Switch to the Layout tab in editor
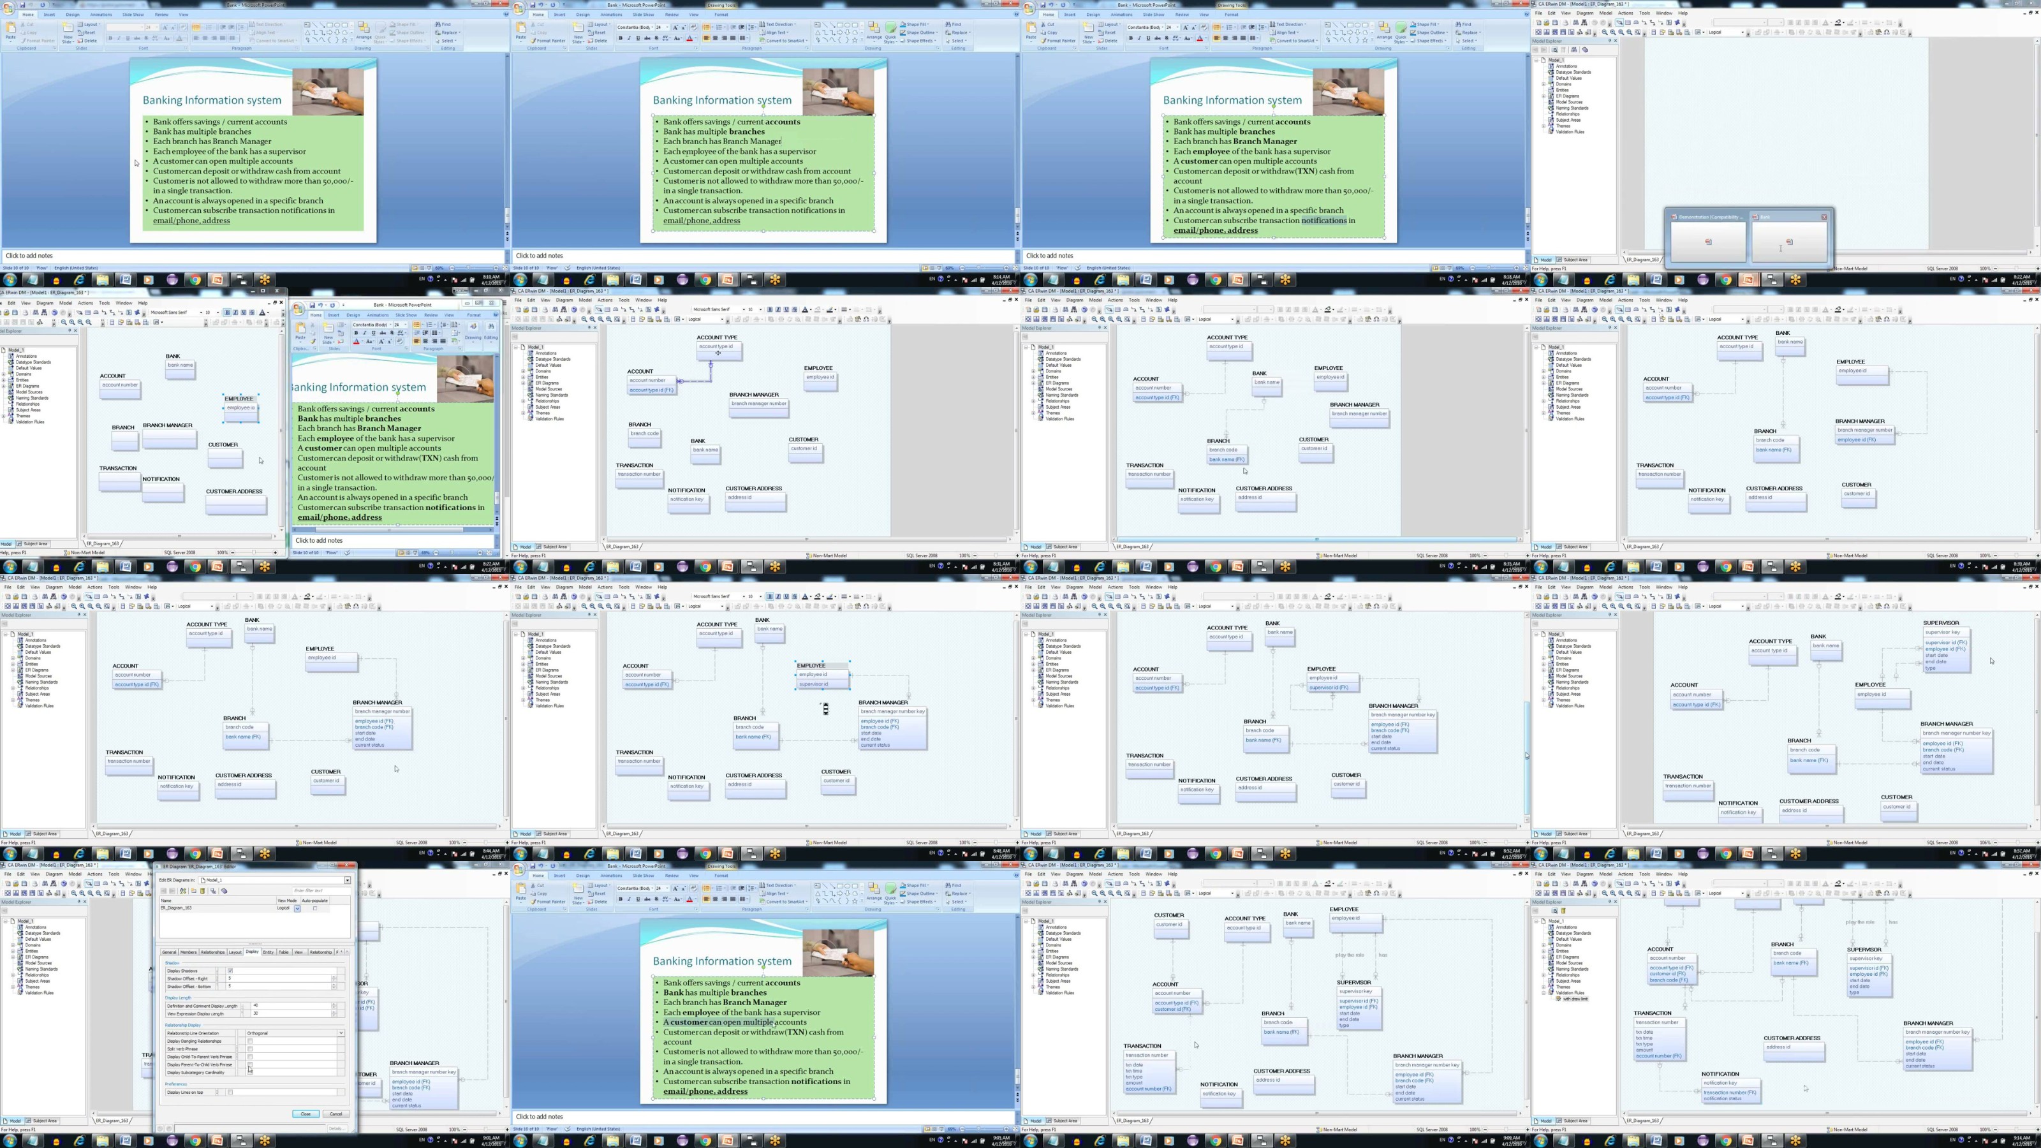Screen dimensions: 2041x1148 point(235,952)
